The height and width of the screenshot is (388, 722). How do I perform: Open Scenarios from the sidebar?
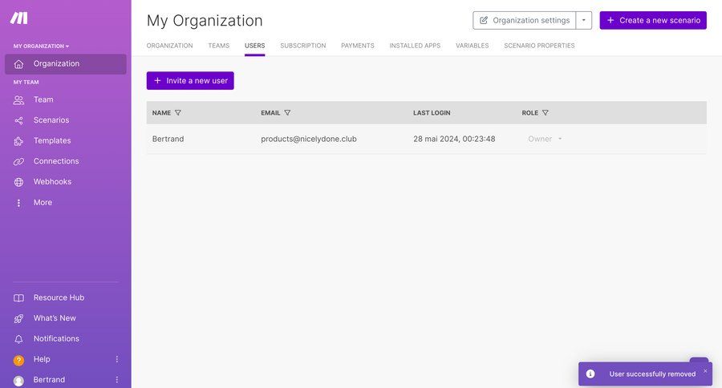(x=51, y=120)
